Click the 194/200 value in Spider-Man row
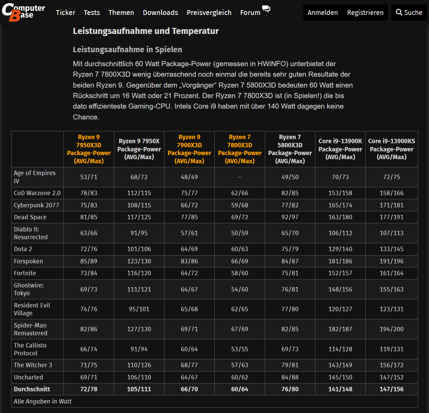Viewport: 429px width, 413px height. click(392, 329)
